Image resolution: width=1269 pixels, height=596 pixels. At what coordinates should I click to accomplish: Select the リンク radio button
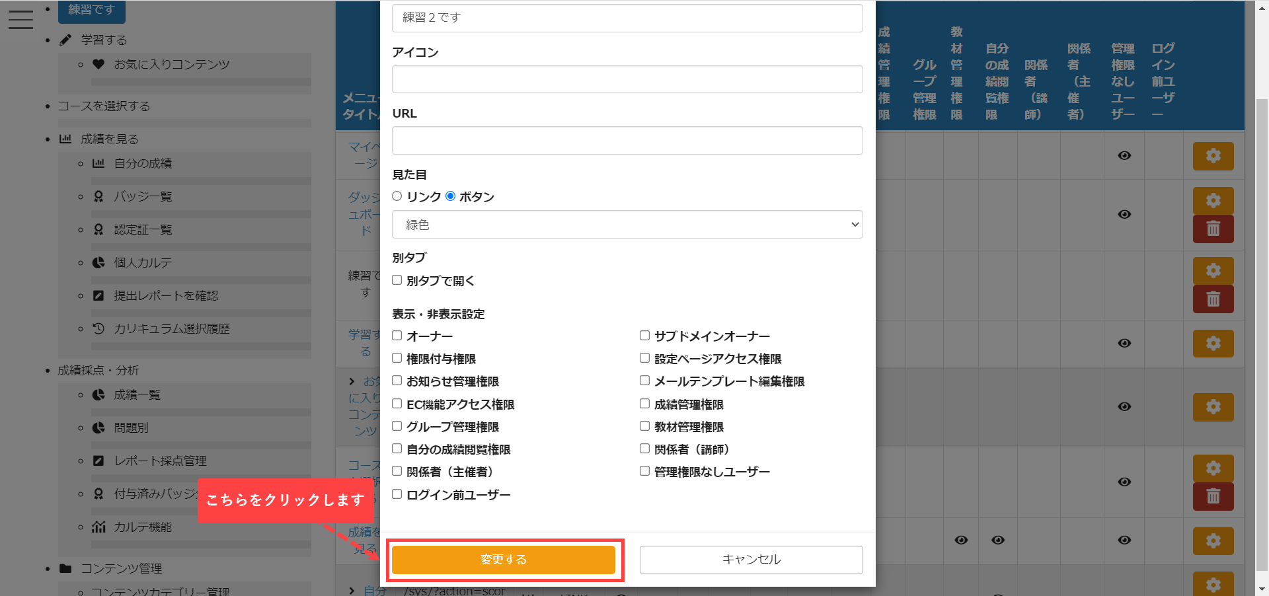[x=397, y=196]
